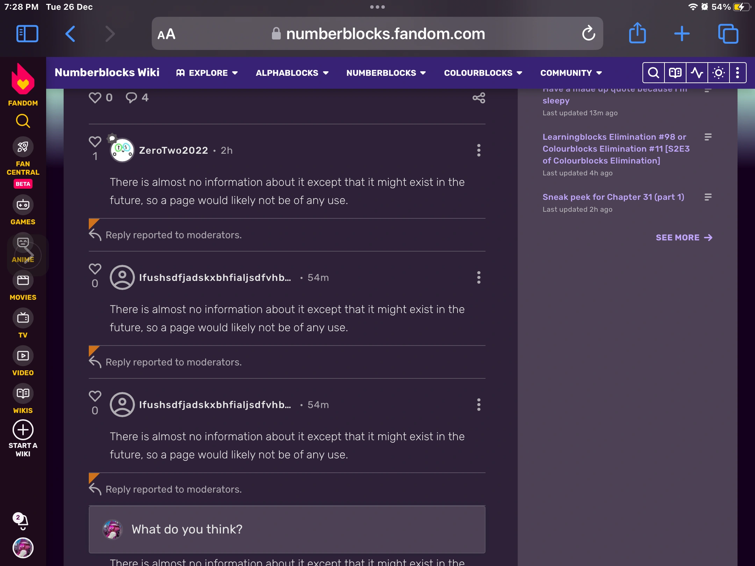Image resolution: width=755 pixels, height=566 pixels.
Task: Open the Sneak peek for Chapter 31 link
Action: tap(613, 197)
